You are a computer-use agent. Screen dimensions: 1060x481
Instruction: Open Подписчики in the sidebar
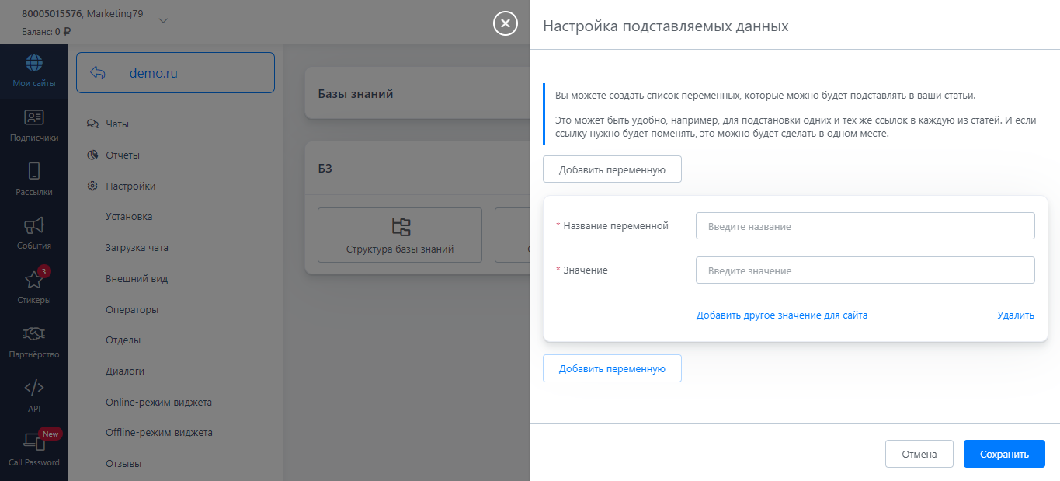pos(33,118)
